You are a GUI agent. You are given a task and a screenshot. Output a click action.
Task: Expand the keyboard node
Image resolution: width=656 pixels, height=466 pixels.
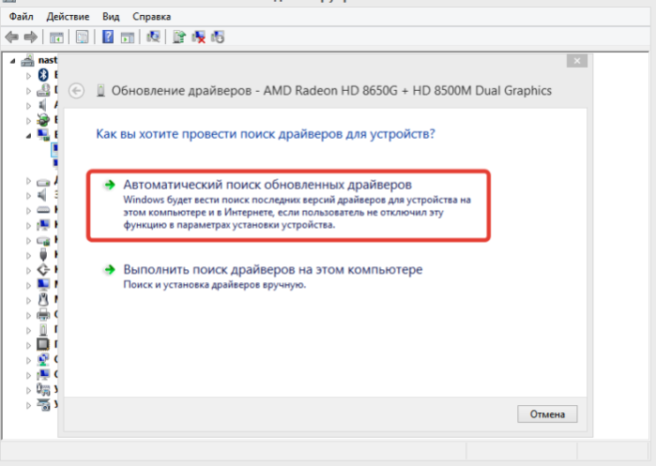pyautogui.click(x=28, y=211)
